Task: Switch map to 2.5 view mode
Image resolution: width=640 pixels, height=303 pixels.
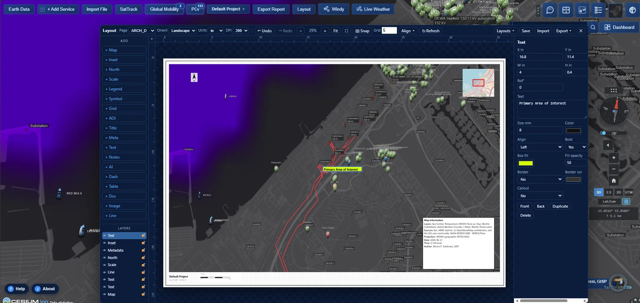Action: click(x=609, y=192)
